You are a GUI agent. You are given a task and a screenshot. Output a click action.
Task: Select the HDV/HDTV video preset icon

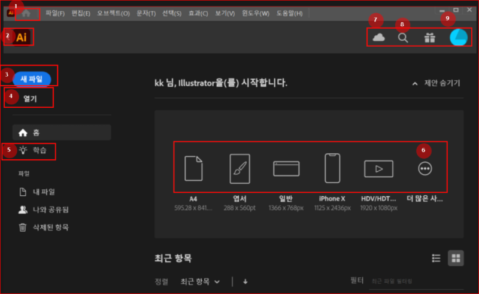(378, 169)
